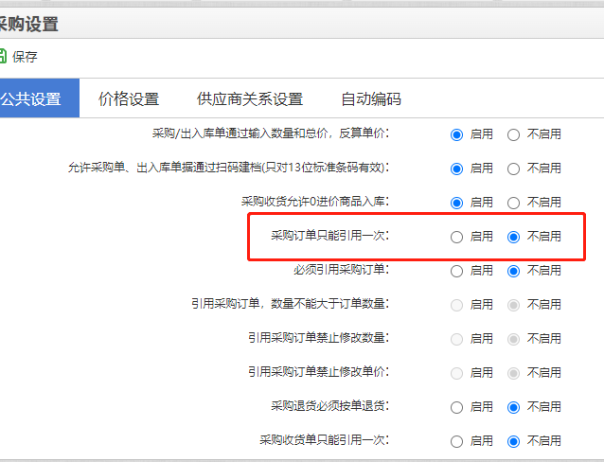Enable 必须引用采购订单
Viewport: 604px width, 462px height.
457,271
